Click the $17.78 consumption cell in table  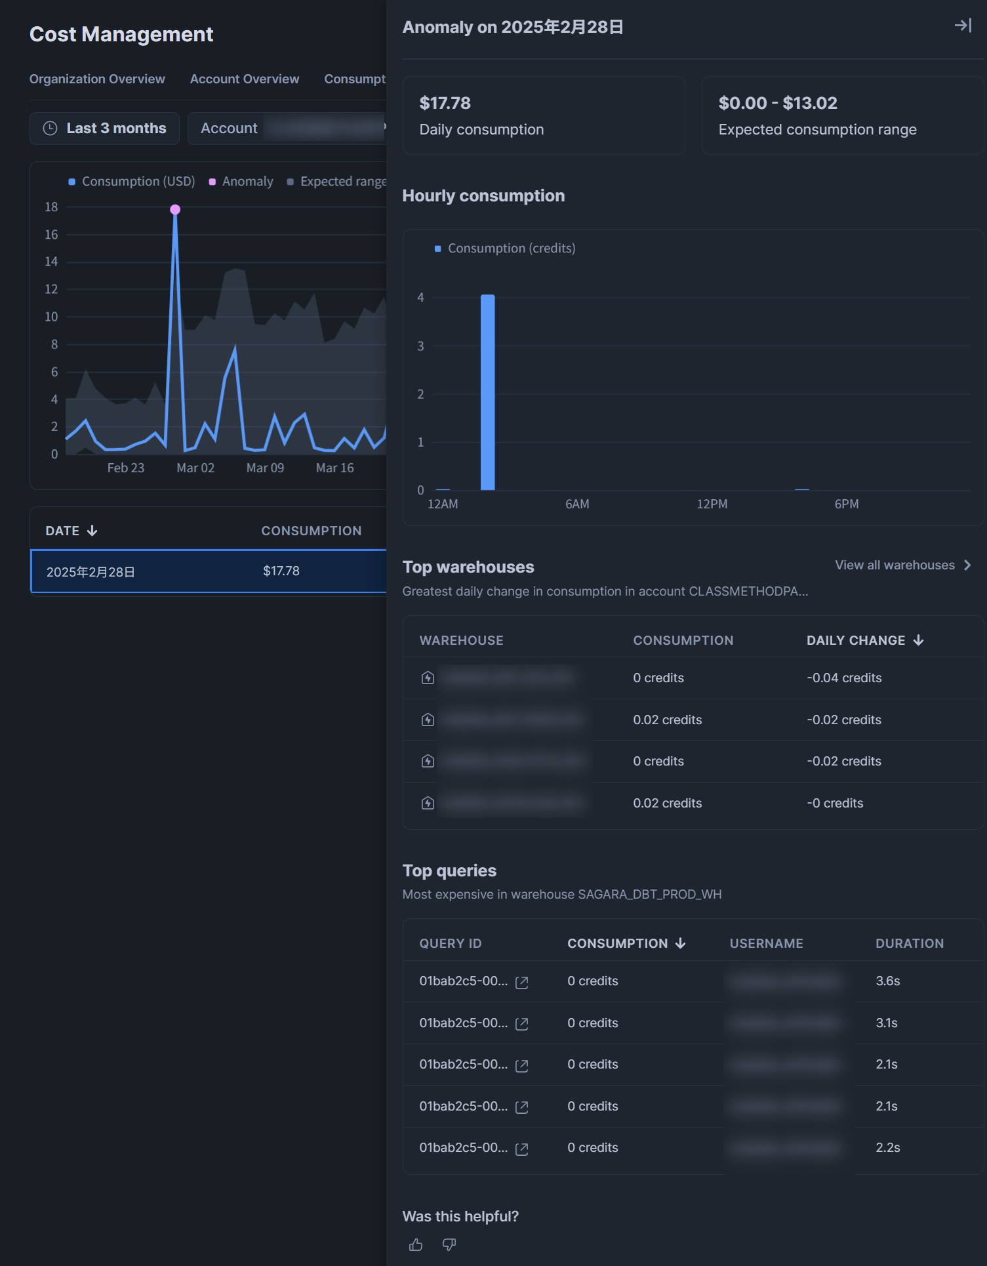click(281, 571)
